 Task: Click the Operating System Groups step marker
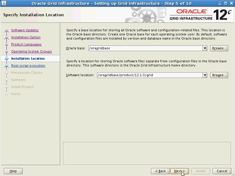point(6,52)
